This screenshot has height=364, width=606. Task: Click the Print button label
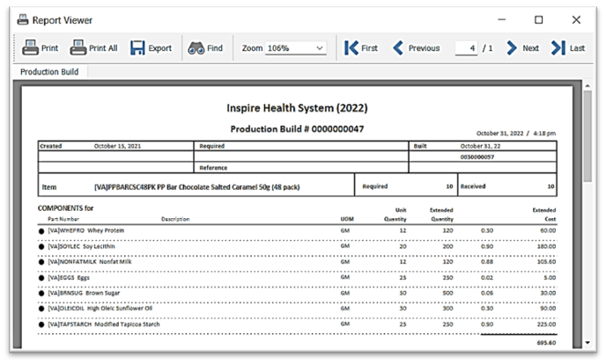pos(49,48)
